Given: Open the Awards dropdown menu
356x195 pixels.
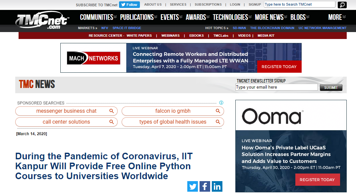Looking at the screenshot, I should pyautogui.click(x=198, y=17).
